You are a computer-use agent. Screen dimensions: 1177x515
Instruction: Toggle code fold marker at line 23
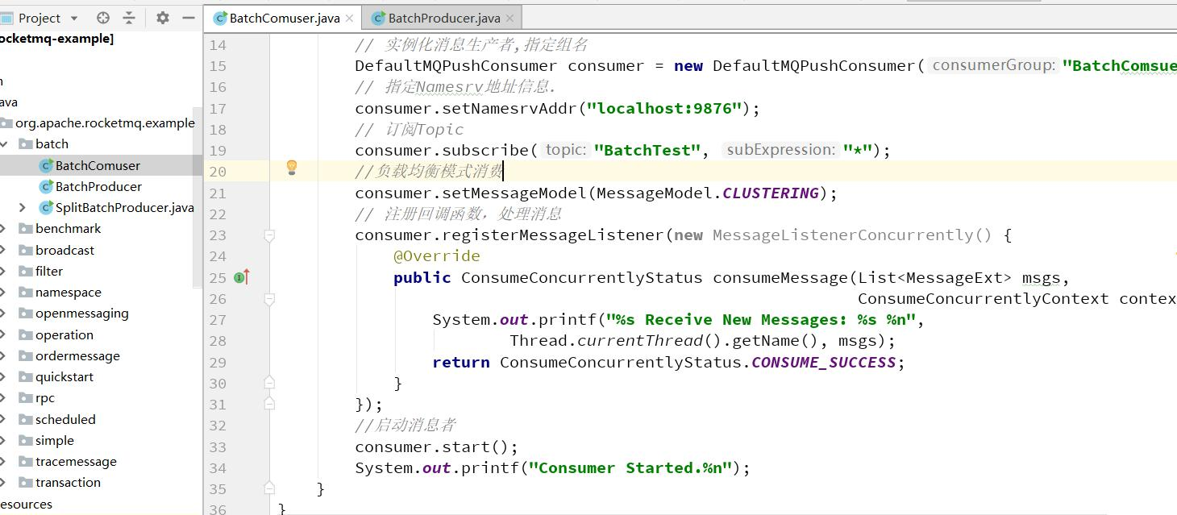(x=269, y=235)
